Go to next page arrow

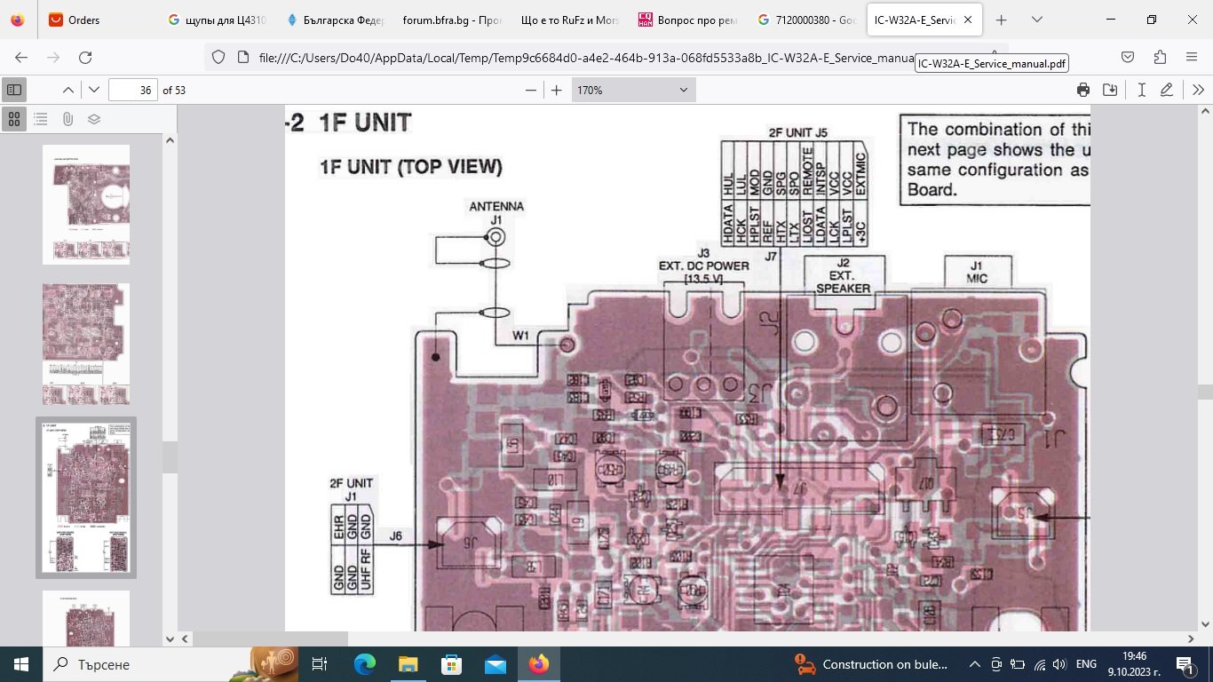pos(94,90)
